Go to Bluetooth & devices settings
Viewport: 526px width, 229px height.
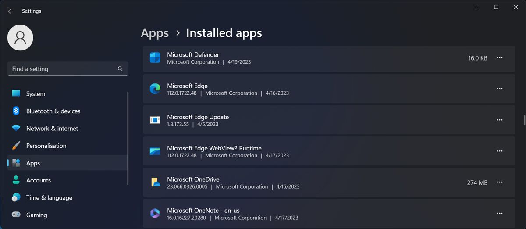coord(53,111)
